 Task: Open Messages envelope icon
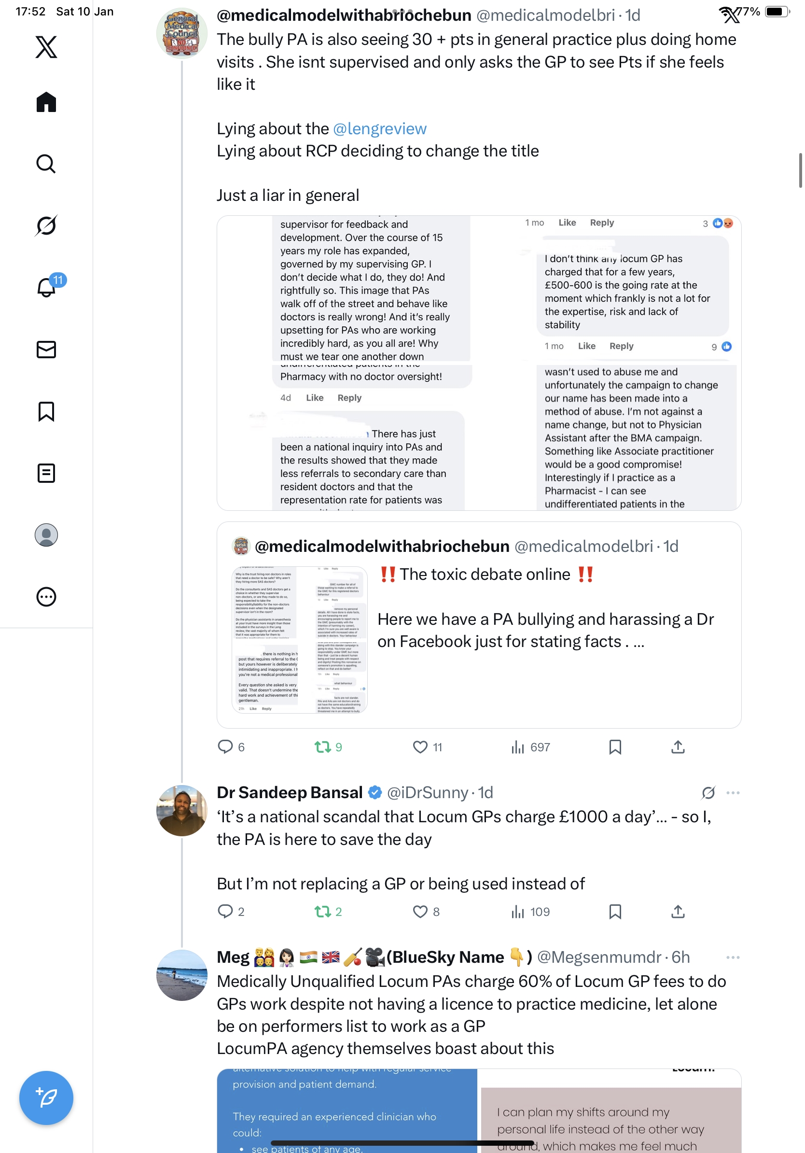(x=46, y=350)
